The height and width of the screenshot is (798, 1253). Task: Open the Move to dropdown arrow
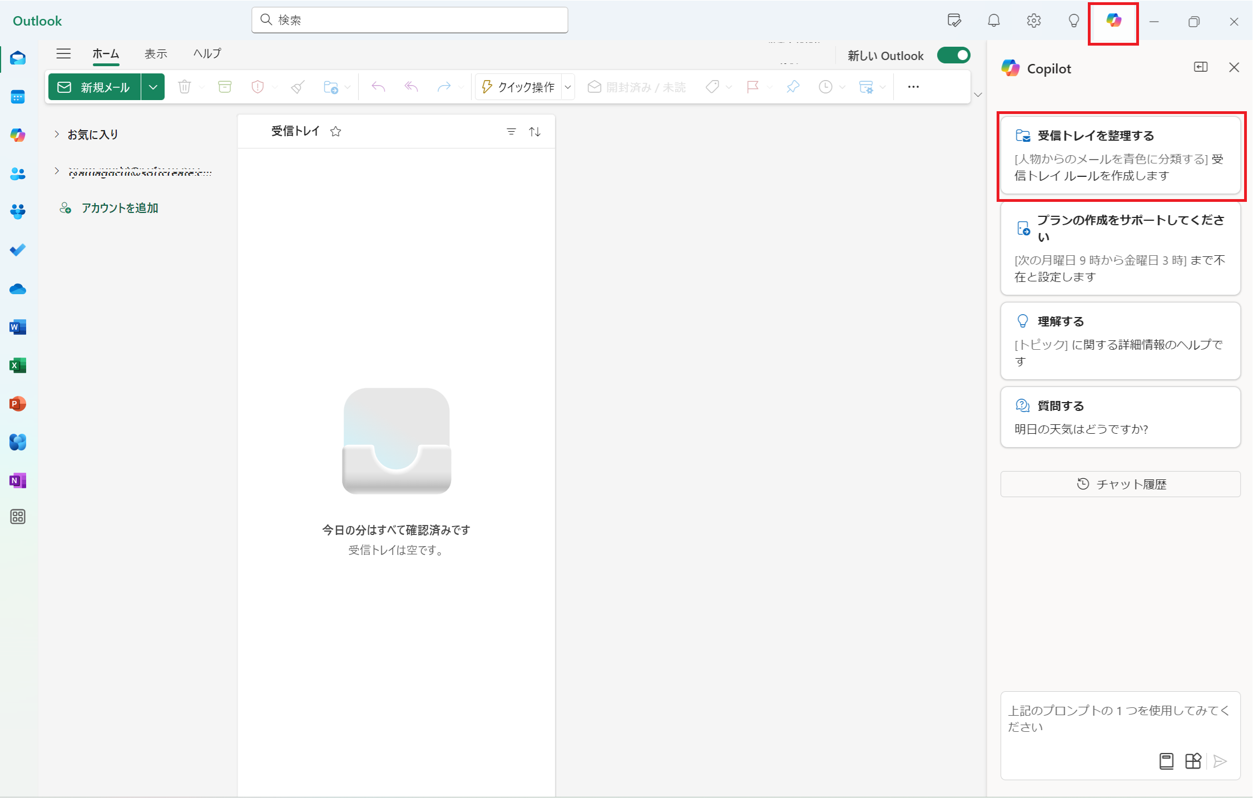point(348,87)
